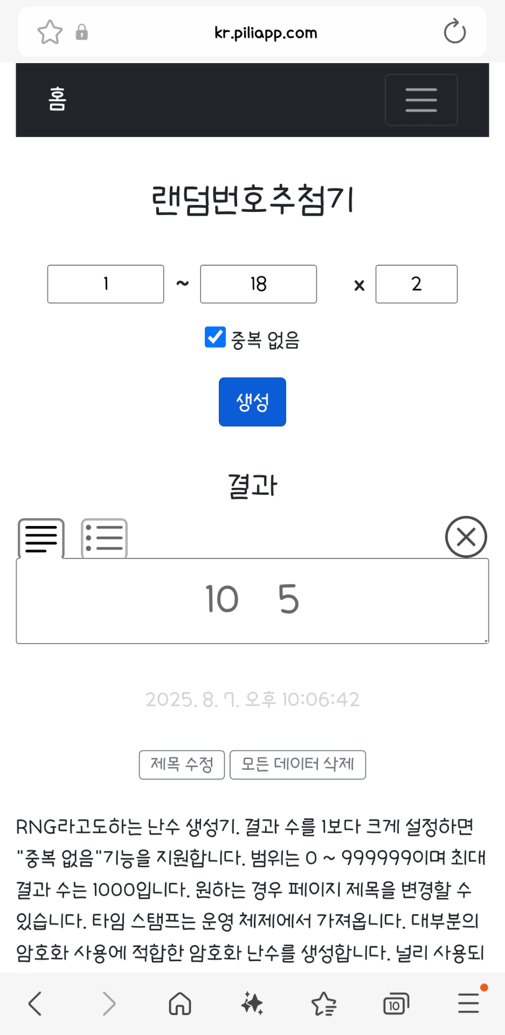Click the minimum number input field
The width and height of the screenshot is (505, 1035).
point(106,284)
